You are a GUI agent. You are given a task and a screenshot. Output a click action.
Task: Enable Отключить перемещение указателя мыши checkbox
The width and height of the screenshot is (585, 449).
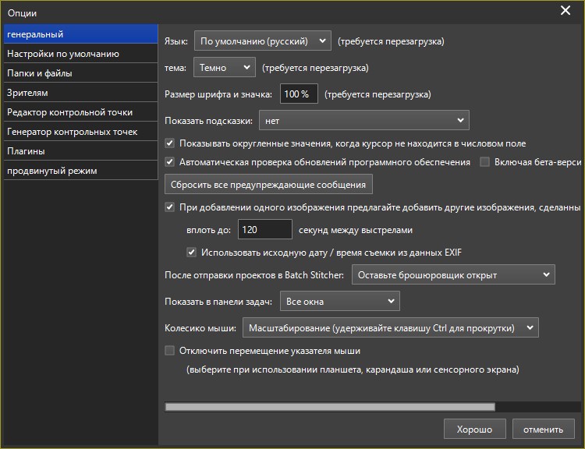pos(170,350)
